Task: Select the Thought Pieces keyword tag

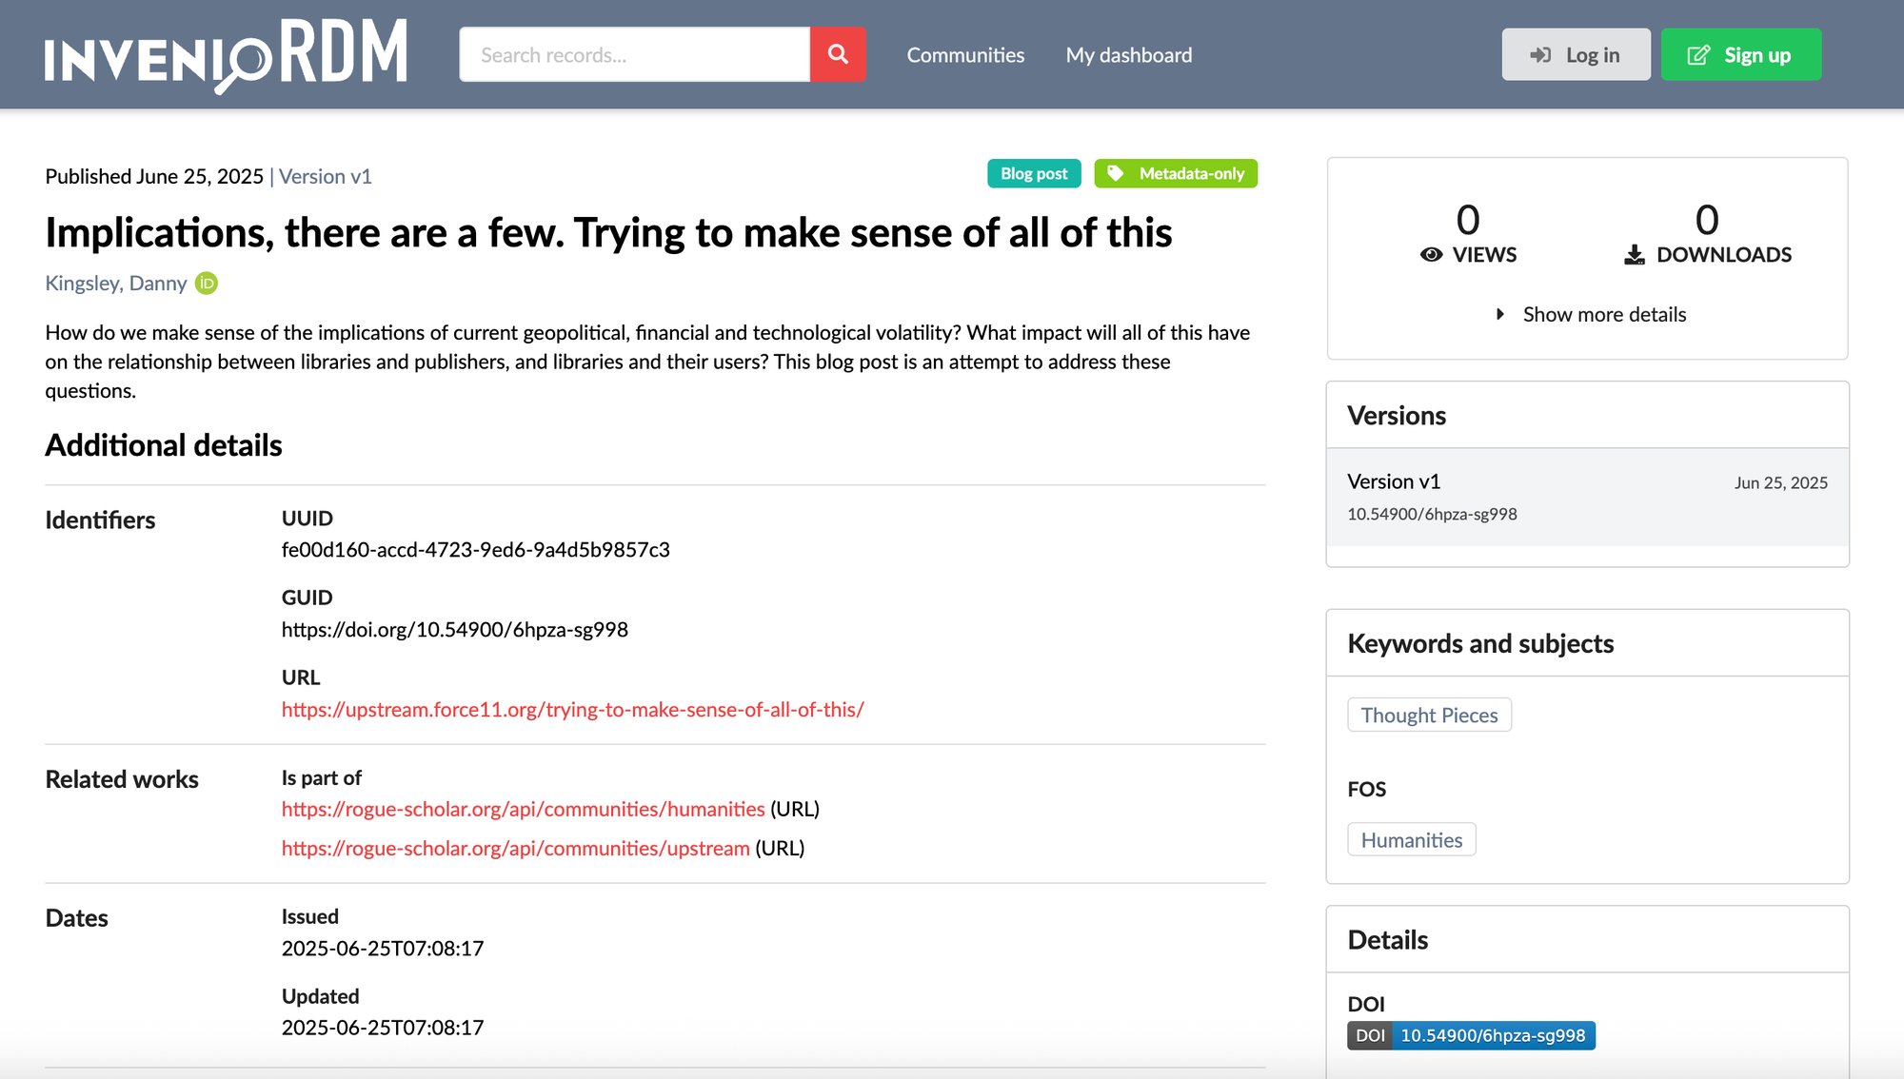Action: coord(1429,716)
